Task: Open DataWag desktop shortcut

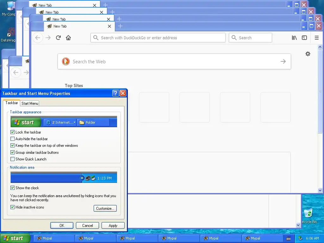Action: (x=8, y=35)
